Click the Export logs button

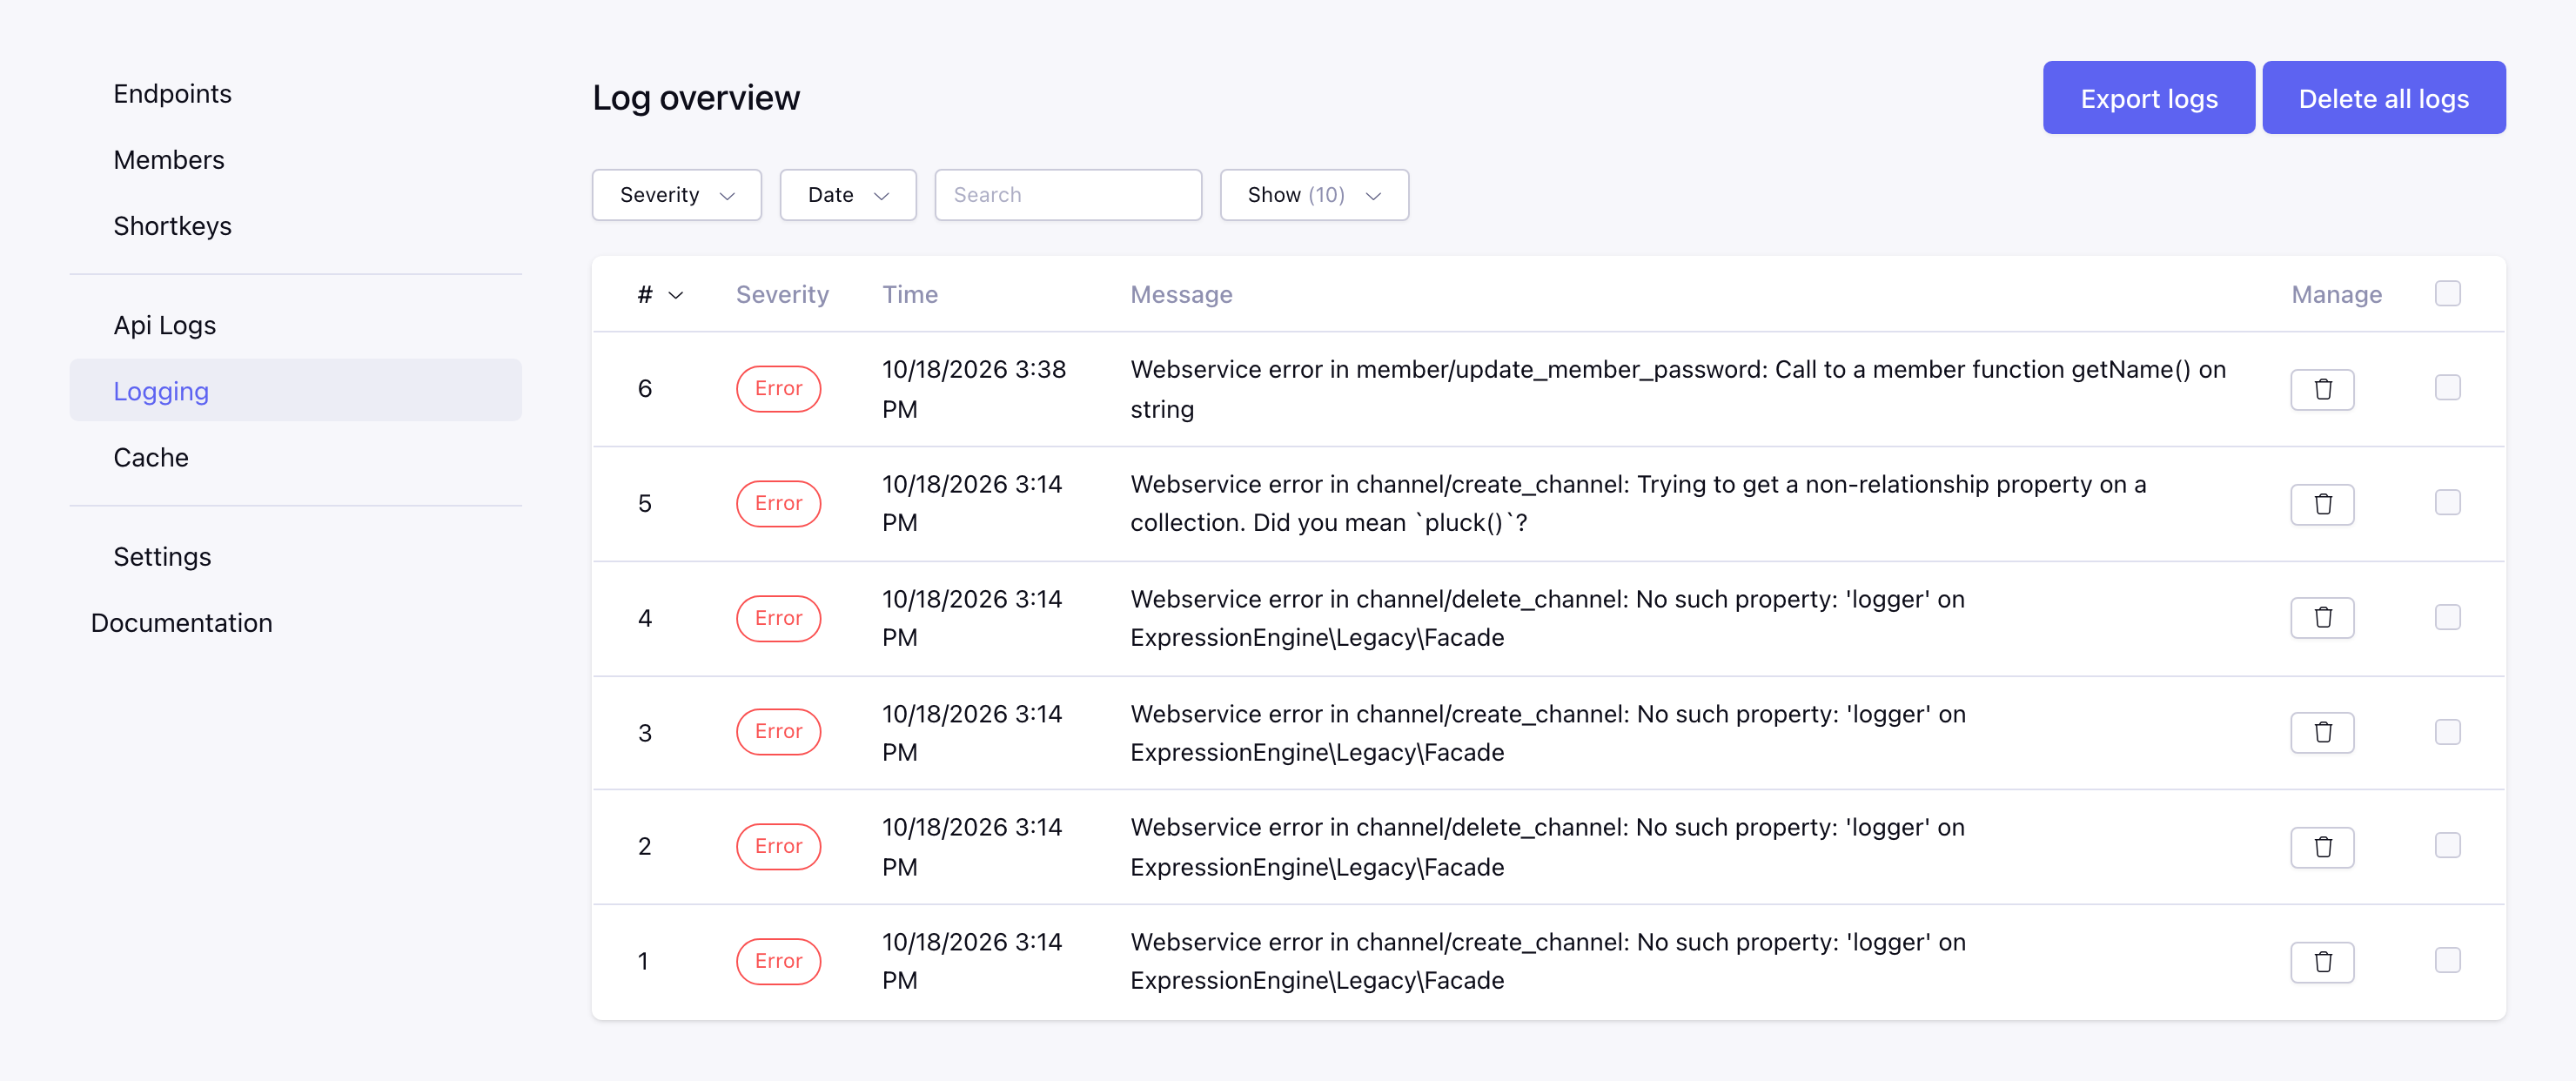(x=2149, y=98)
